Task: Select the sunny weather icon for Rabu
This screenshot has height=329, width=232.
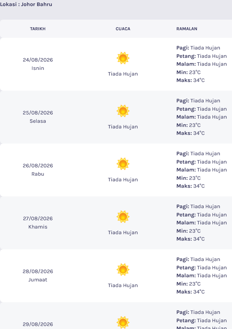Action: (x=123, y=164)
